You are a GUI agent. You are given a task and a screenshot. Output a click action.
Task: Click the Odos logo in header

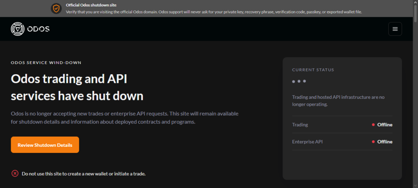pyautogui.click(x=30, y=29)
